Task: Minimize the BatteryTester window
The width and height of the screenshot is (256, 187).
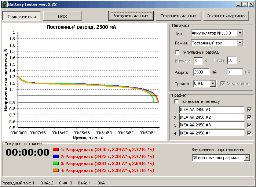Action: [x=238, y=4]
